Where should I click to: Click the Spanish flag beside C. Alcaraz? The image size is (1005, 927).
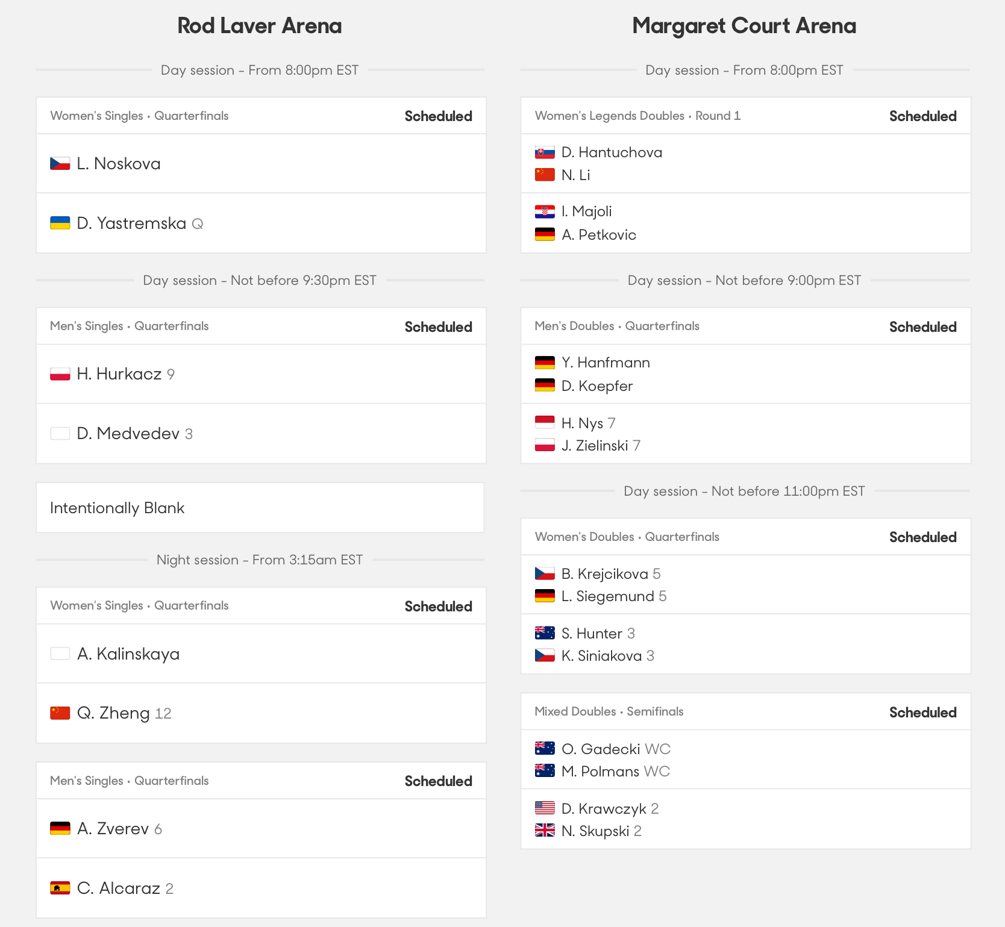point(60,888)
